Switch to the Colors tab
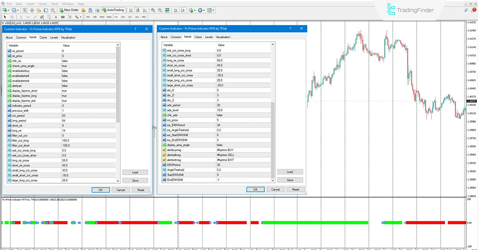478x250 pixels. click(43, 37)
